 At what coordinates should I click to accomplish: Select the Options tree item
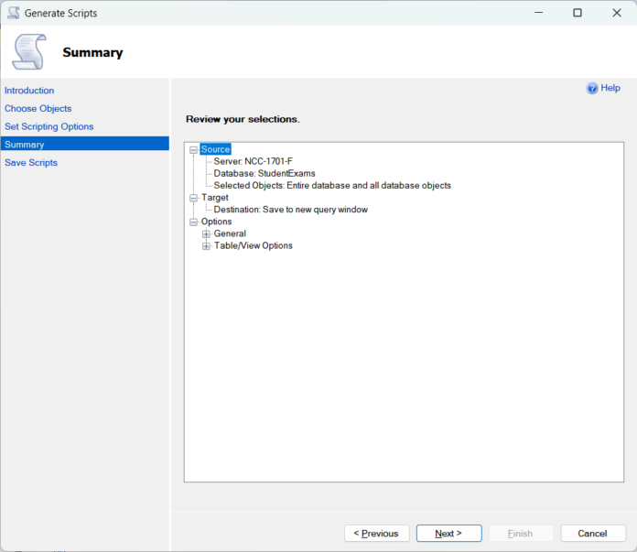click(x=217, y=222)
